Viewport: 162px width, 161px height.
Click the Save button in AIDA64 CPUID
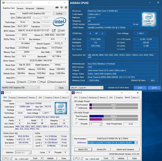(140, 88)
